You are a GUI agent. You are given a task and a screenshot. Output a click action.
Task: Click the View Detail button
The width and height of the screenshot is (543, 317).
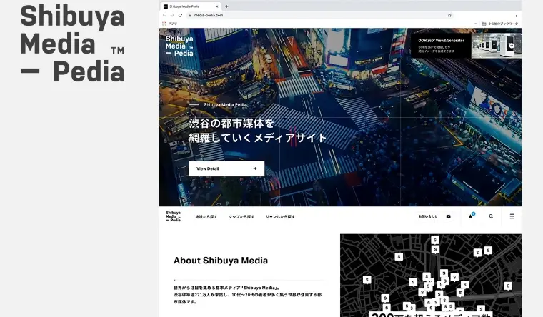coord(226,168)
